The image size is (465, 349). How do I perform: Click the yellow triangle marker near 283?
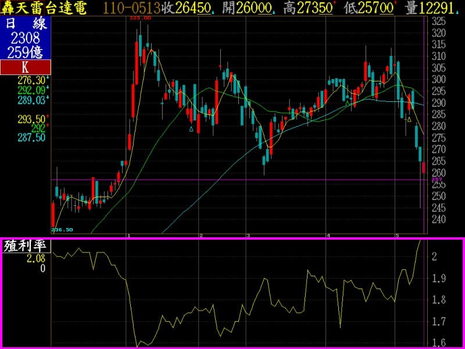pos(409,119)
